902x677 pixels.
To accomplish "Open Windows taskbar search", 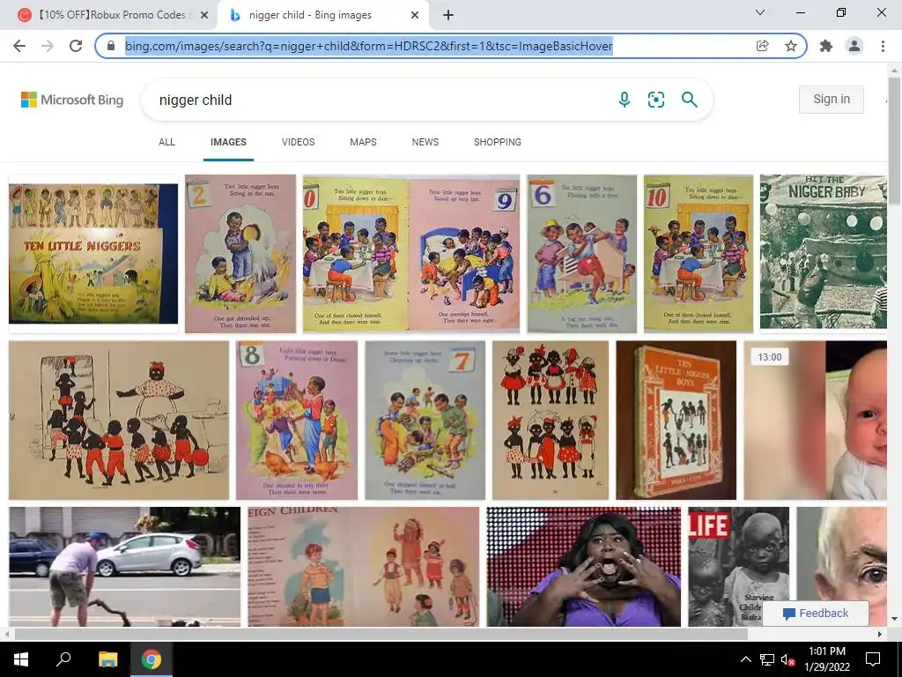I will point(63,659).
